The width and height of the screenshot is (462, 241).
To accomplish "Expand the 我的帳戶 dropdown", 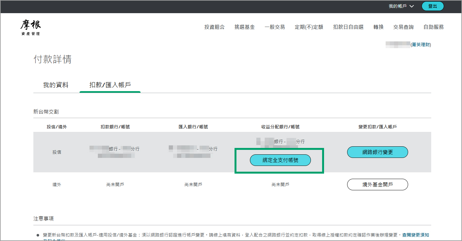I will click(401, 6).
